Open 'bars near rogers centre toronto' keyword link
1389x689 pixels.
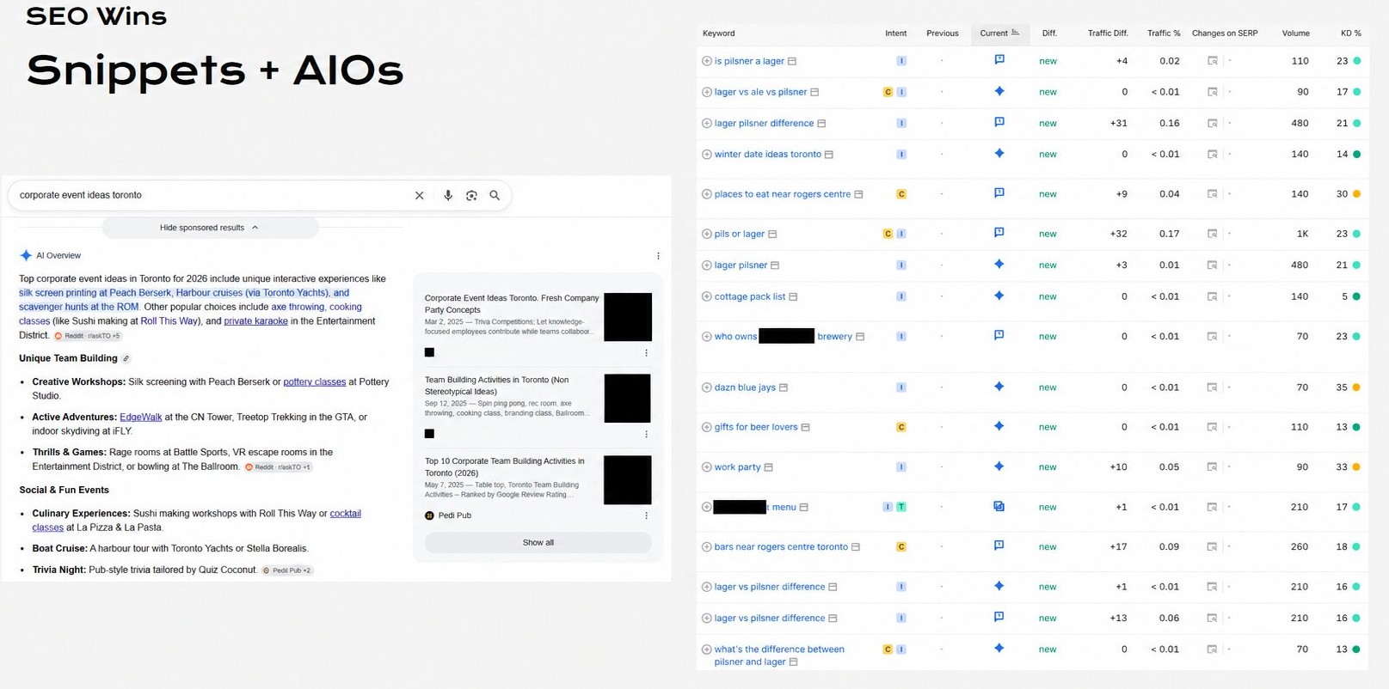coord(781,547)
